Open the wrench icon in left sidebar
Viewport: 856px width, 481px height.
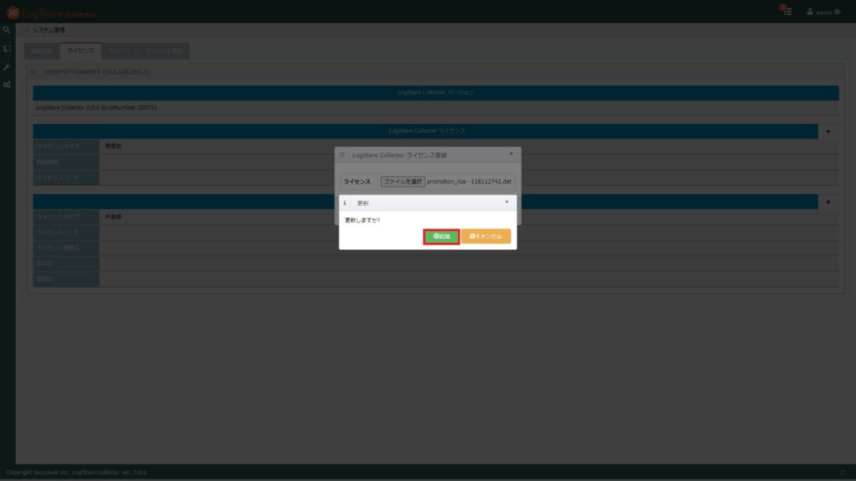tap(6, 67)
